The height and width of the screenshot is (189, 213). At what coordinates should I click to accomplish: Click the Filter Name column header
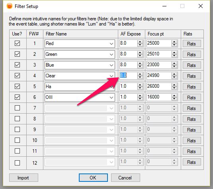[x=80, y=34]
